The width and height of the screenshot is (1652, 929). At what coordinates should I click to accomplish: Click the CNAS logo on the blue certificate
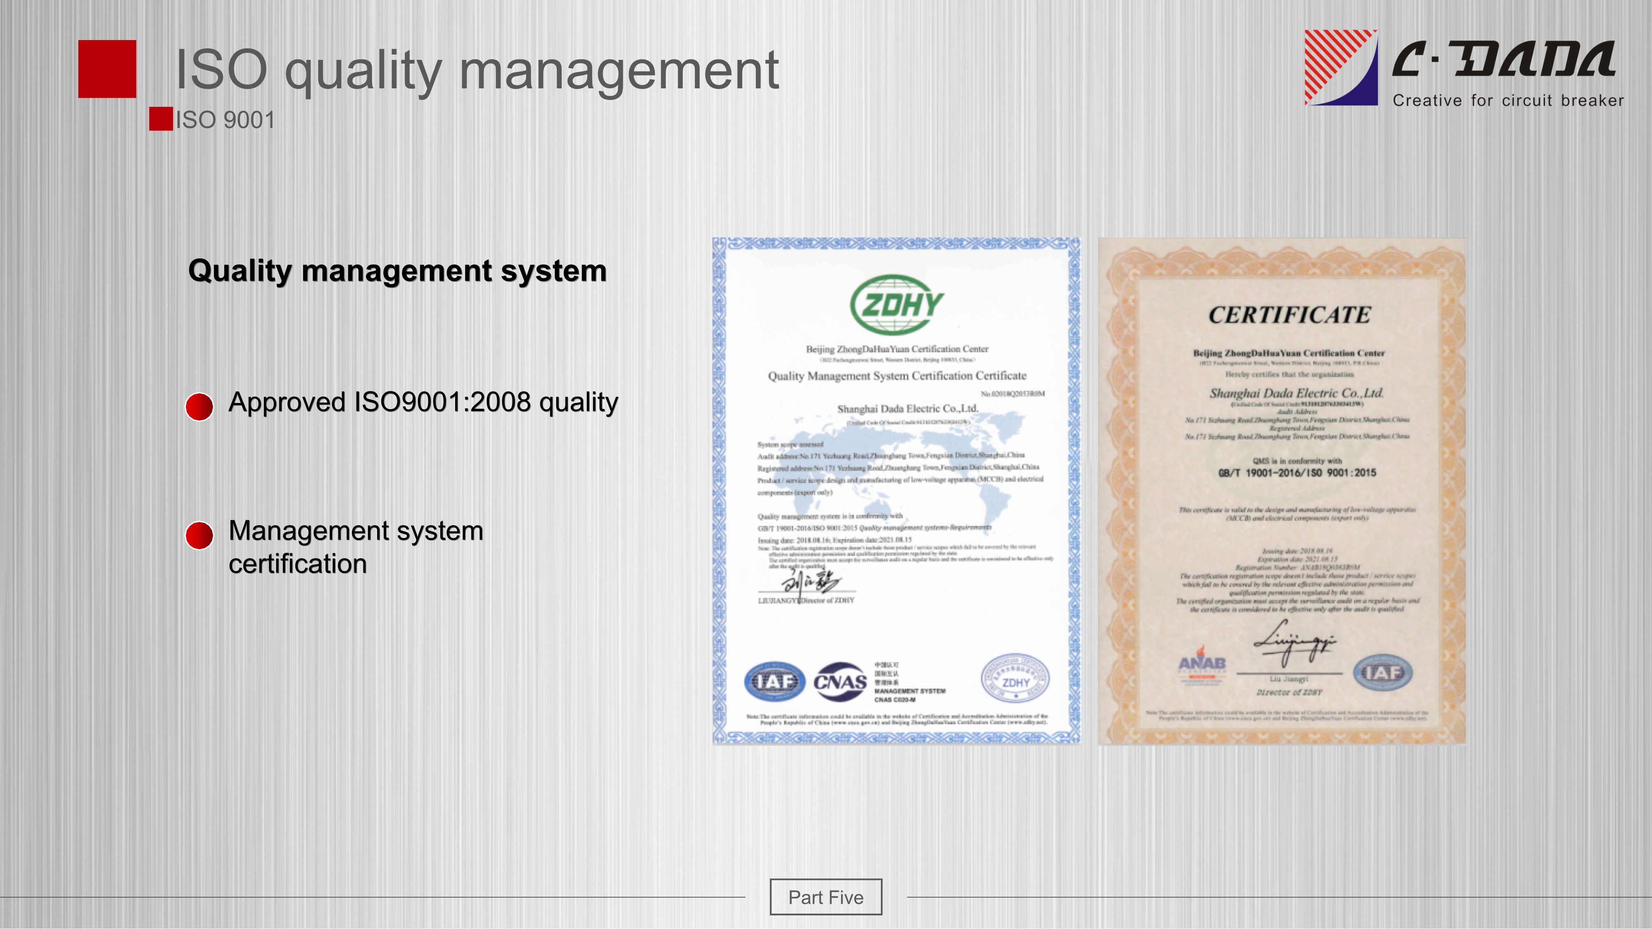pos(840,682)
